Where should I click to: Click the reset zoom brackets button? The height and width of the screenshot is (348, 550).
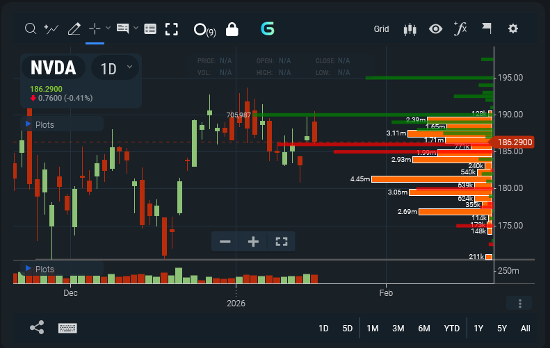pyautogui.click(x=282, y=242)
